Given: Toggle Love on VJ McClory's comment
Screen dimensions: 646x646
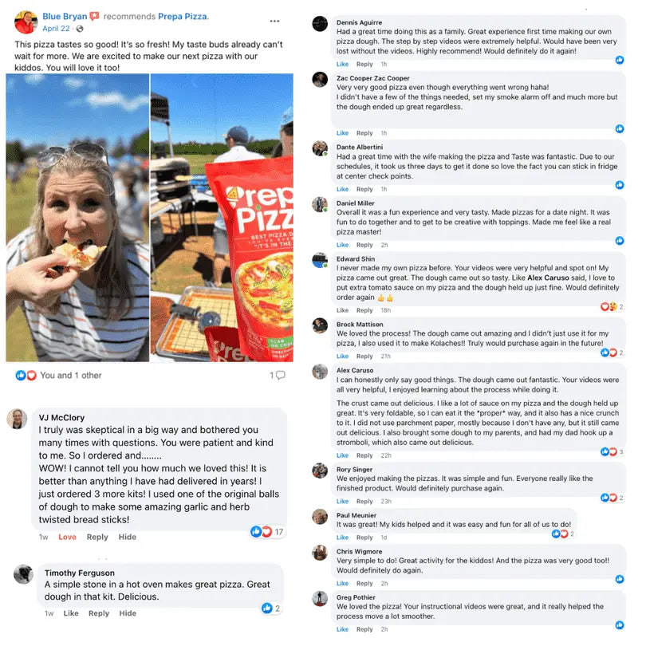Looking at the screenshot, I should (67, 537).
